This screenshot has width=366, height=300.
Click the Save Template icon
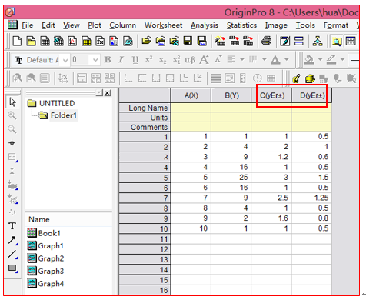pos(202,41)
